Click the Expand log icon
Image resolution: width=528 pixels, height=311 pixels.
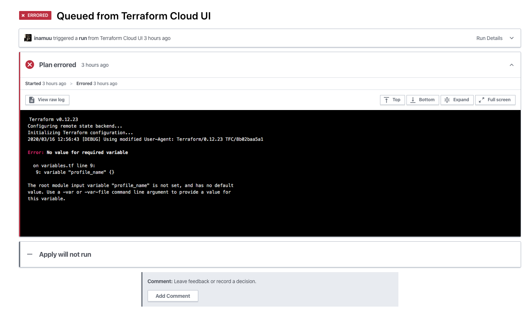point(447,100)
